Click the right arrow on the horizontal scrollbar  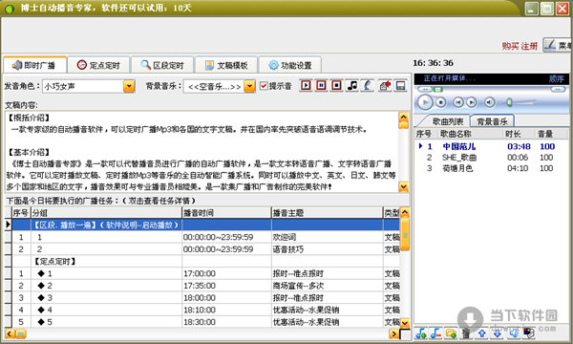click(x=393, y=333)
